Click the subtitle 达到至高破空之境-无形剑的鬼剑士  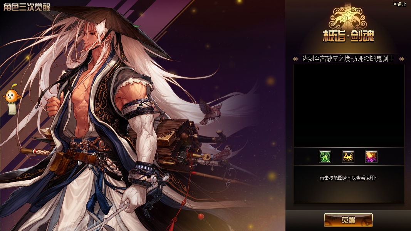(x=348, y=59)
